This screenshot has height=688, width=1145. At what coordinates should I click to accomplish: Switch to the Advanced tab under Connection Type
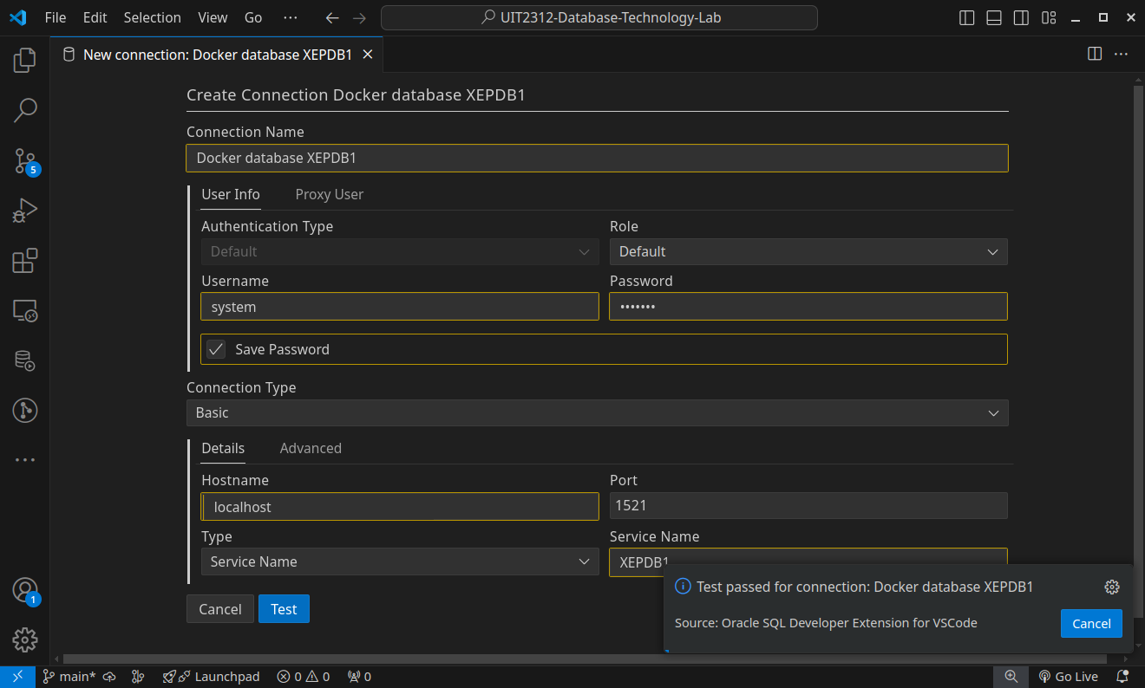click(311, 448)
